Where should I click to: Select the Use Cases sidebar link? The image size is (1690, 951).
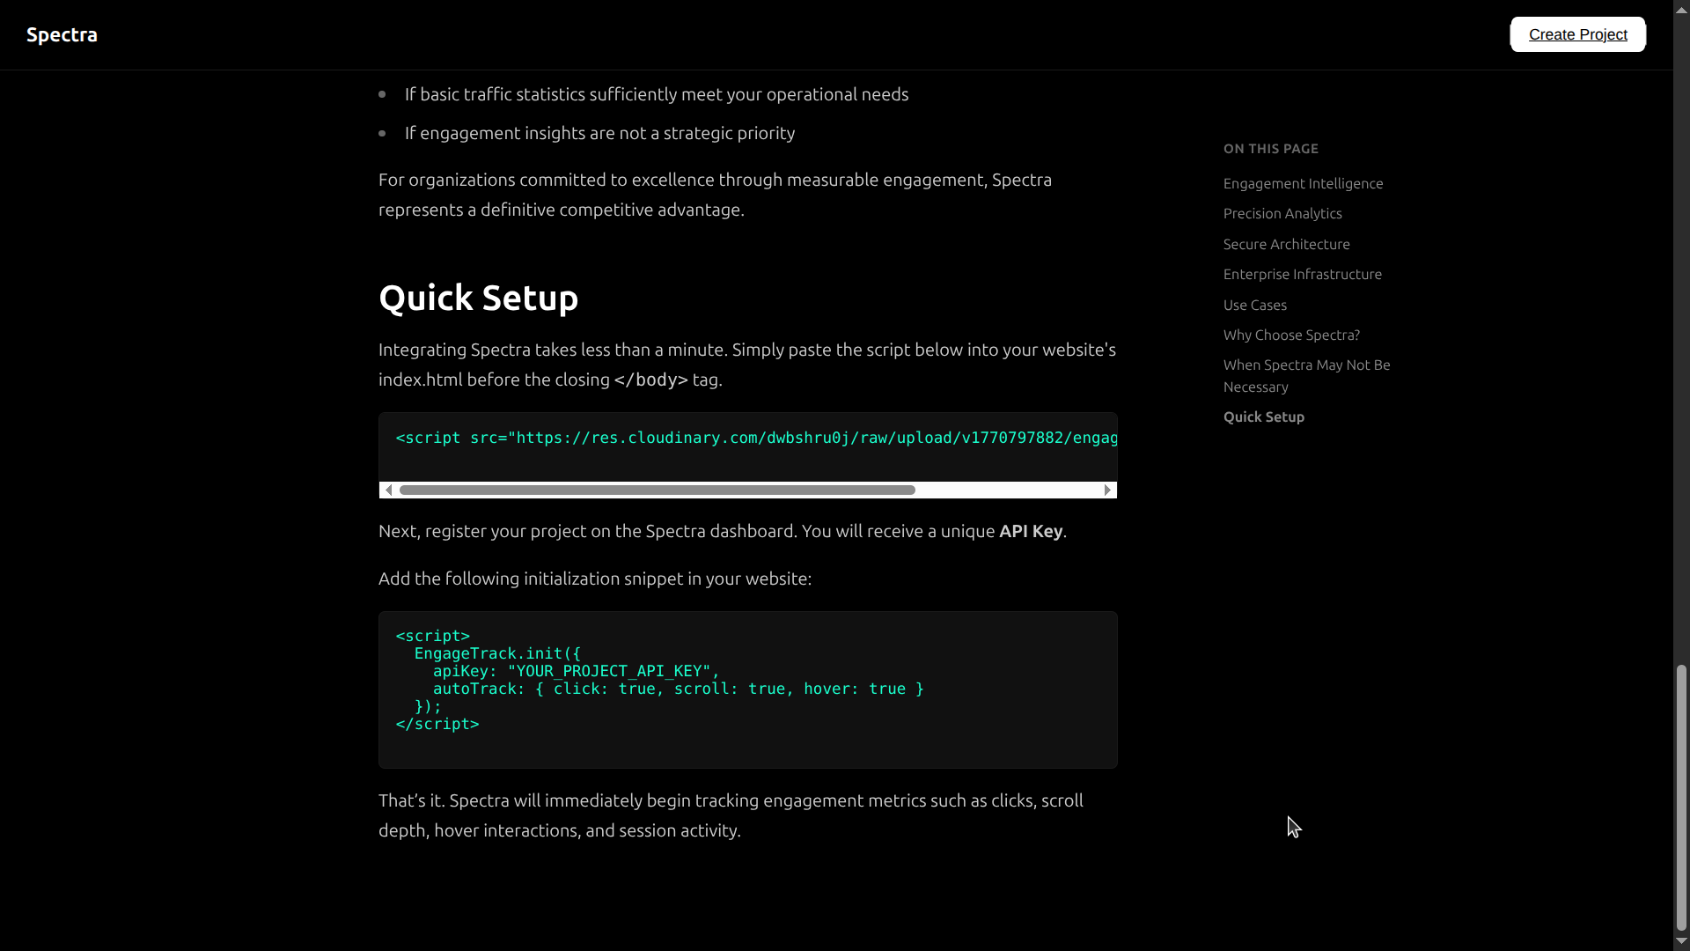(x=1254, y=305)
